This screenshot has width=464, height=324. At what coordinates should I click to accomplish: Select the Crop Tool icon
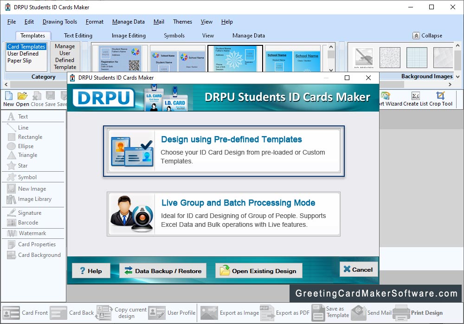coord(441,99)
